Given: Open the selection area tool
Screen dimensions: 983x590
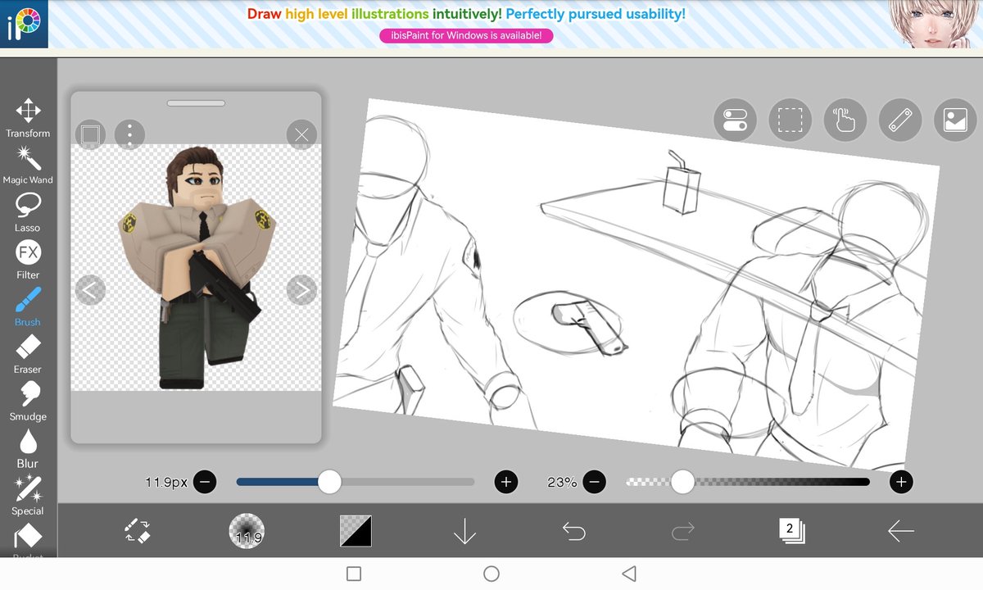Looking at the screenshot, I should 790,120.
